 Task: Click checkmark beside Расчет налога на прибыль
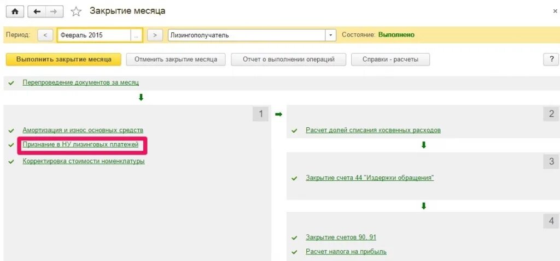(x=294, y=252)
